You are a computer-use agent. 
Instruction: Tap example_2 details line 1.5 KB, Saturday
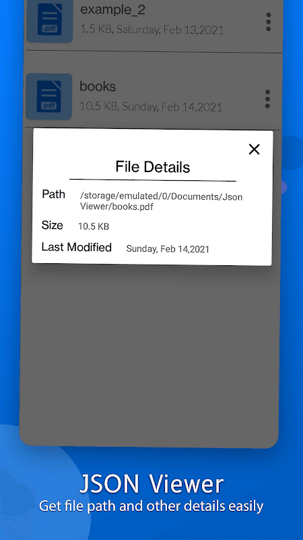152,30
